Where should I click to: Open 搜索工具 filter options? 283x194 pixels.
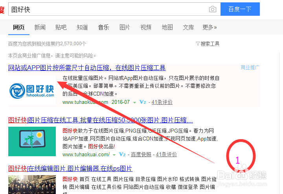(x=210, y=44)
